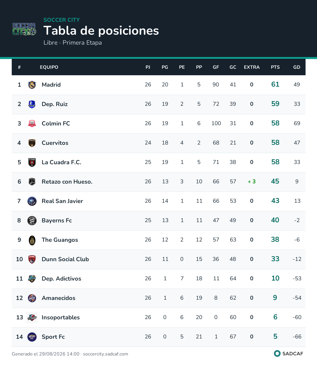Click the Madrid team crest
The image size is (317, 369).
click(32, 85)
